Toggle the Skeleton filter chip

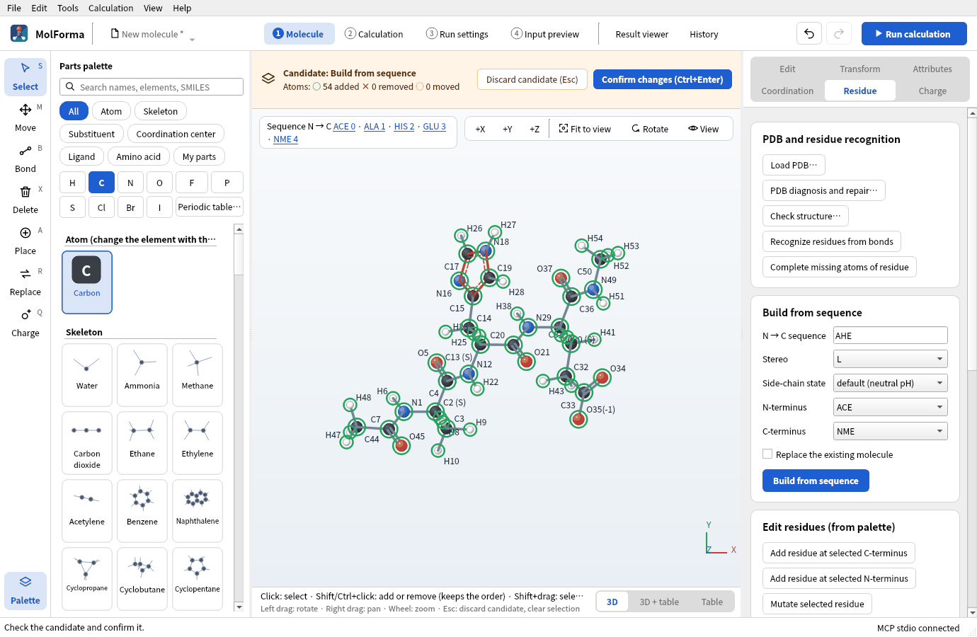click(161, 111)
